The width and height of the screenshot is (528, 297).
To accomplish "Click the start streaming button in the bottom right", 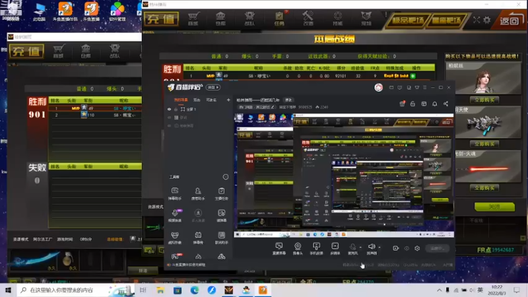I will coord(437,249).
